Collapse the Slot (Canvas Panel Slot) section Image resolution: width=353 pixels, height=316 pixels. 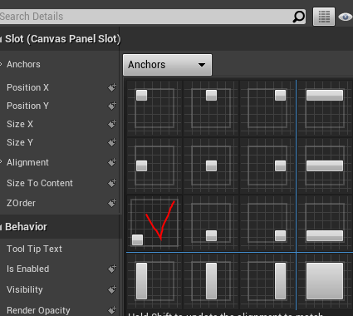(x=1, y=39)
